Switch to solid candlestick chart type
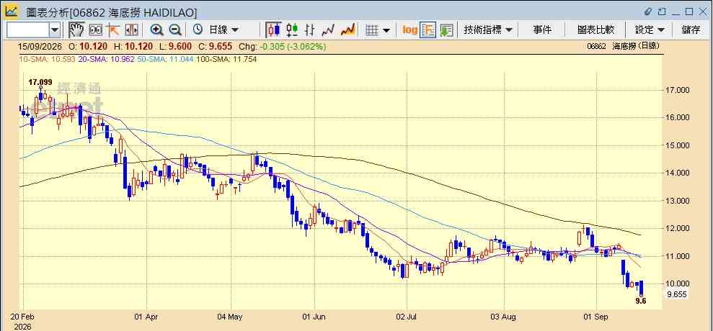 click(x=273, y=30)
